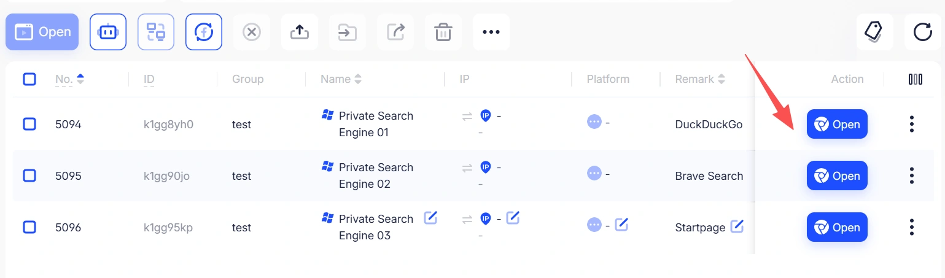Open the Private Search Engine 01 profile

tap(837, 125)
